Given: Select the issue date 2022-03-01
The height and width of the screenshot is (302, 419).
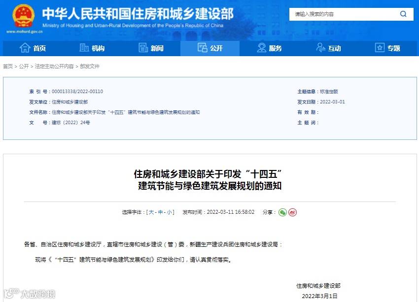Looking at the screenshot, I should click(x=332, y=102).
